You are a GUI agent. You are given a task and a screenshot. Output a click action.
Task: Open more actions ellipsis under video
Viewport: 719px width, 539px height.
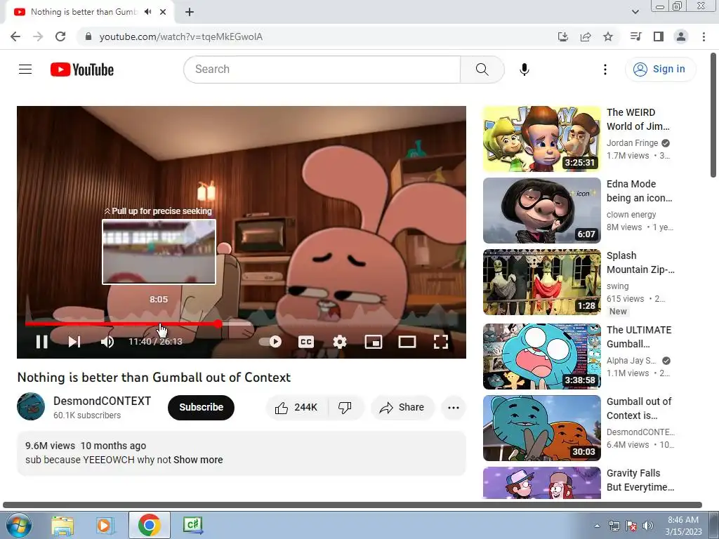coord(454,408)
